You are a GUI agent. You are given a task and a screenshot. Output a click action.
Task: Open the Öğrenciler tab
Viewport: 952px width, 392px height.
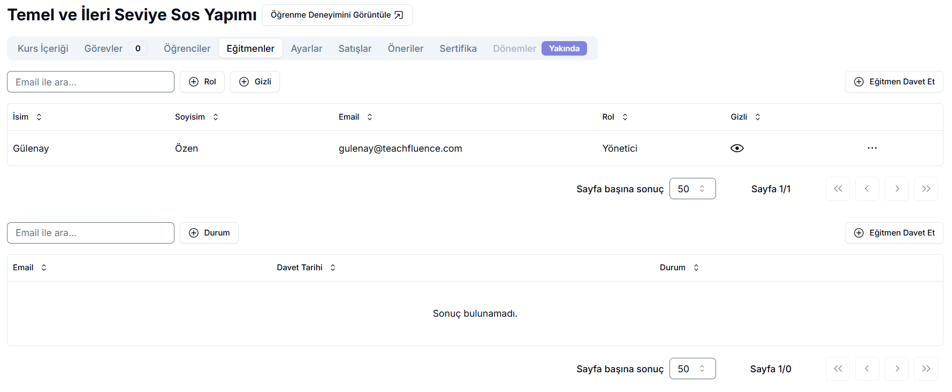click(187, 49)
